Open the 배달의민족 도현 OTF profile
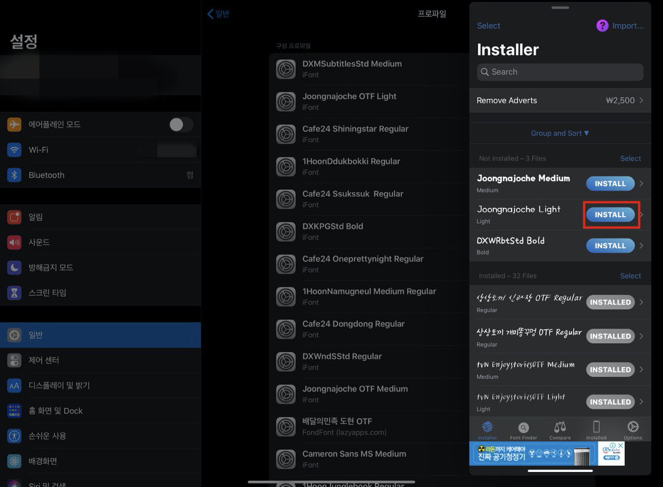The image size is (663, 487). [x=369, y=426]
